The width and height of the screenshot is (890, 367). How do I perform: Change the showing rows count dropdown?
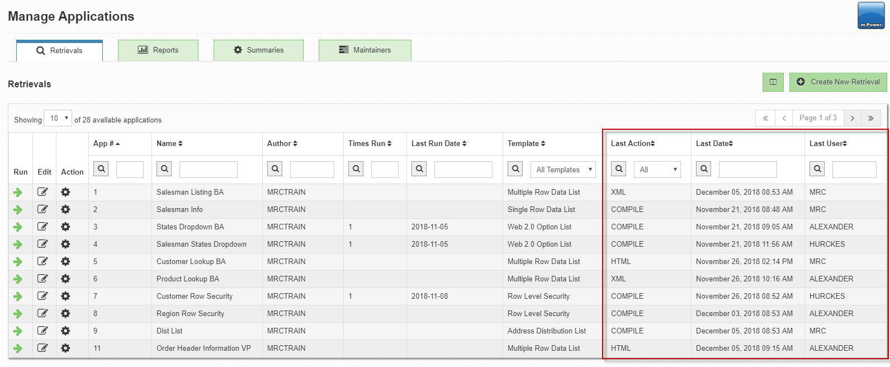[x=58, y=119]
